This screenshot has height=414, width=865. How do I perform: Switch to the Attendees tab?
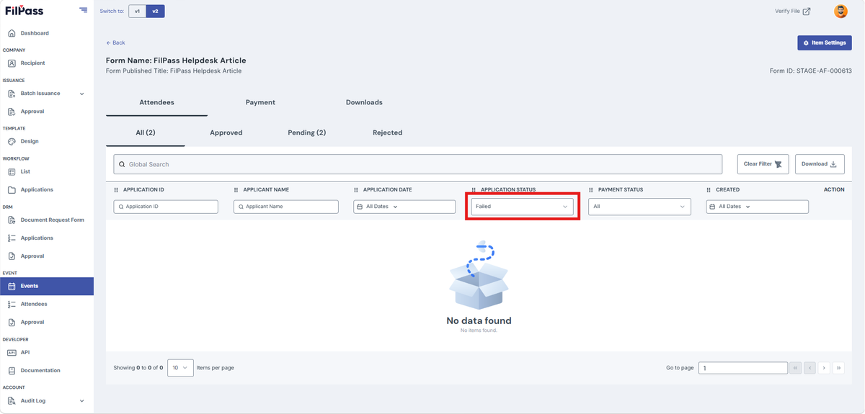[x=156, y=103]
